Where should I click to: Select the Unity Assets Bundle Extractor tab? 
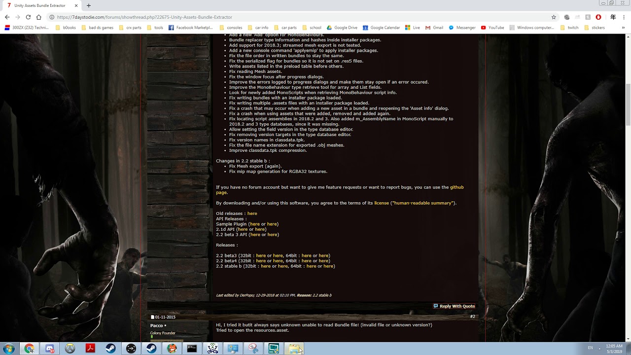pyautogui.click(x=42, y=5)
